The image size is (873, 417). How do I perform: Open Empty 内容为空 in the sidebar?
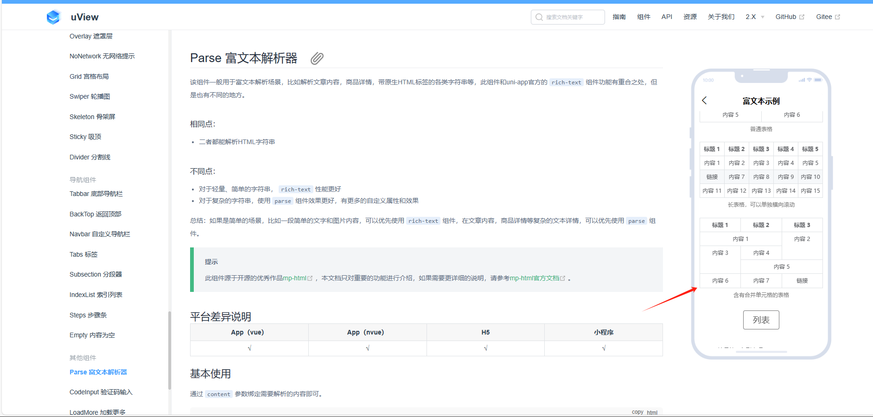pos(92,335)
